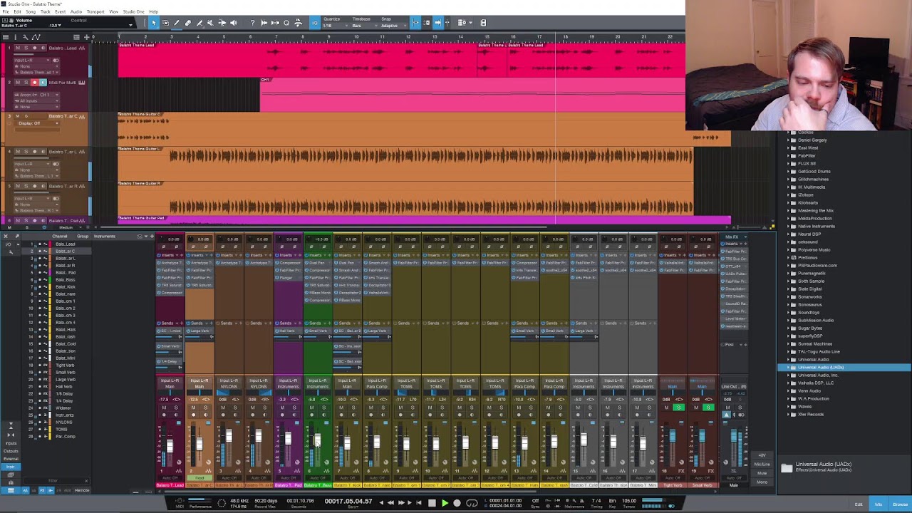Open the Transport menu
This screenshot has width=912, height=513.
[95, 11]
